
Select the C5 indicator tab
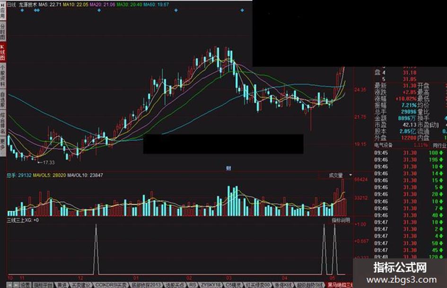point(233,285)
